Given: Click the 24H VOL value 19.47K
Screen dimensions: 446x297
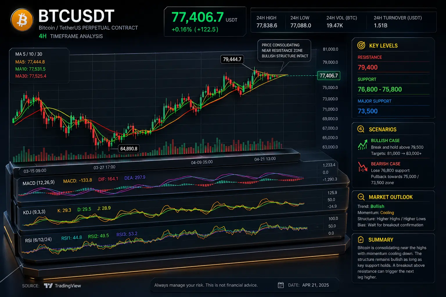Looking at the screenshot, I should point(334,26).
